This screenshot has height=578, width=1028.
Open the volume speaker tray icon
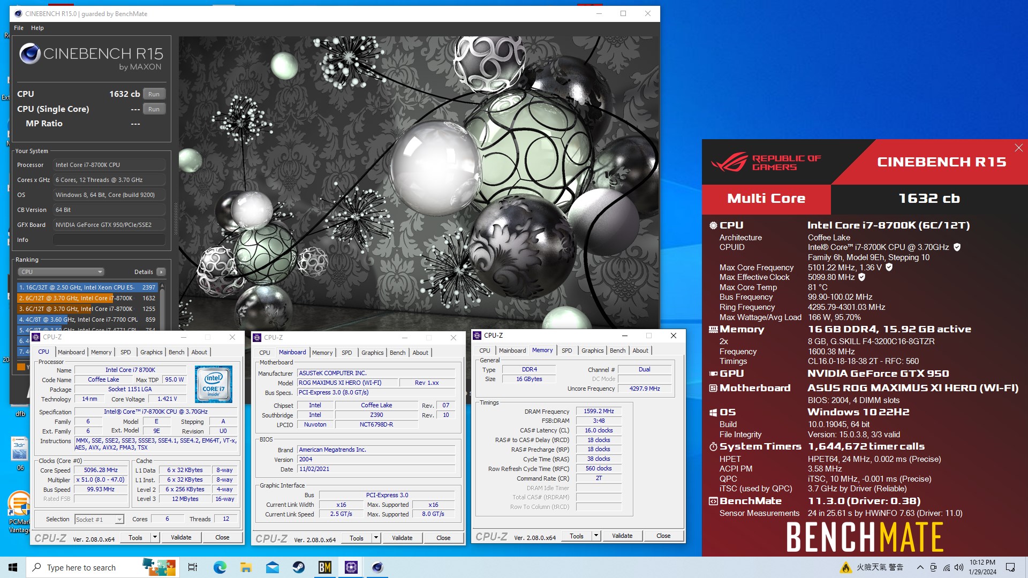click(958, 567)
